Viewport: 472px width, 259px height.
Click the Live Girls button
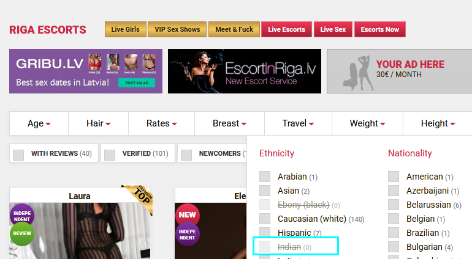126,29
